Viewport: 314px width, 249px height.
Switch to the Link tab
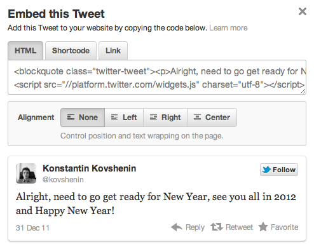[113, 51]
